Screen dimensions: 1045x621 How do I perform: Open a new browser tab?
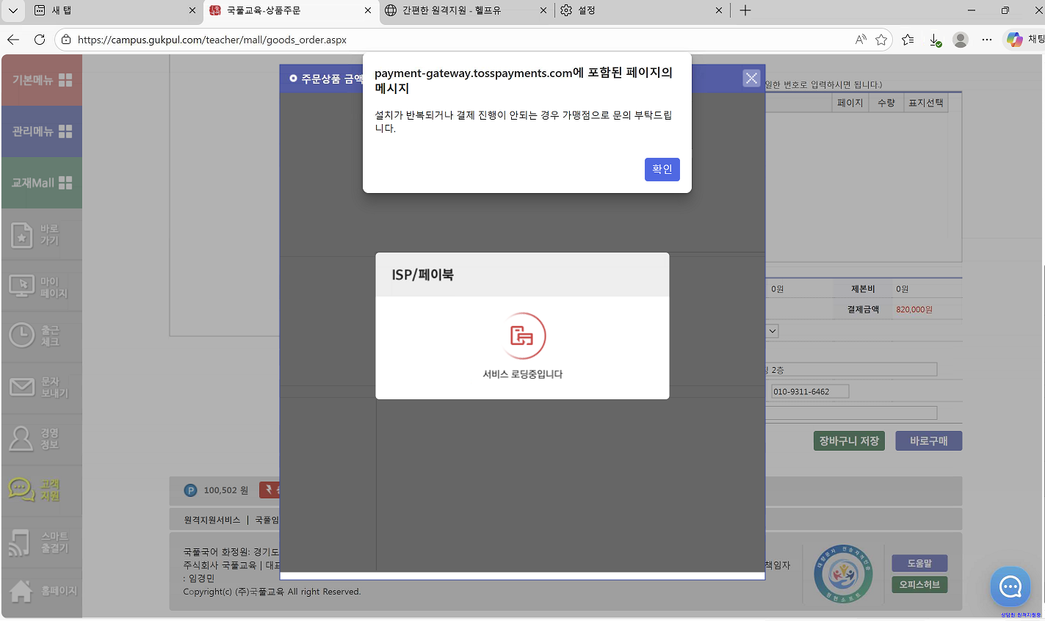(745, 10)
